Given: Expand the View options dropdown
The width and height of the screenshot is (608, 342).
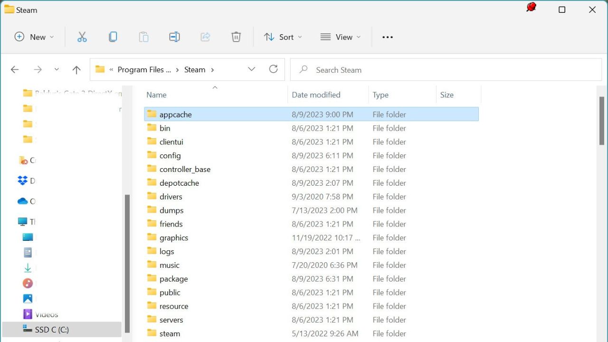Looking at the screenshot, I should pyautogui.click(x=340, y=37).
